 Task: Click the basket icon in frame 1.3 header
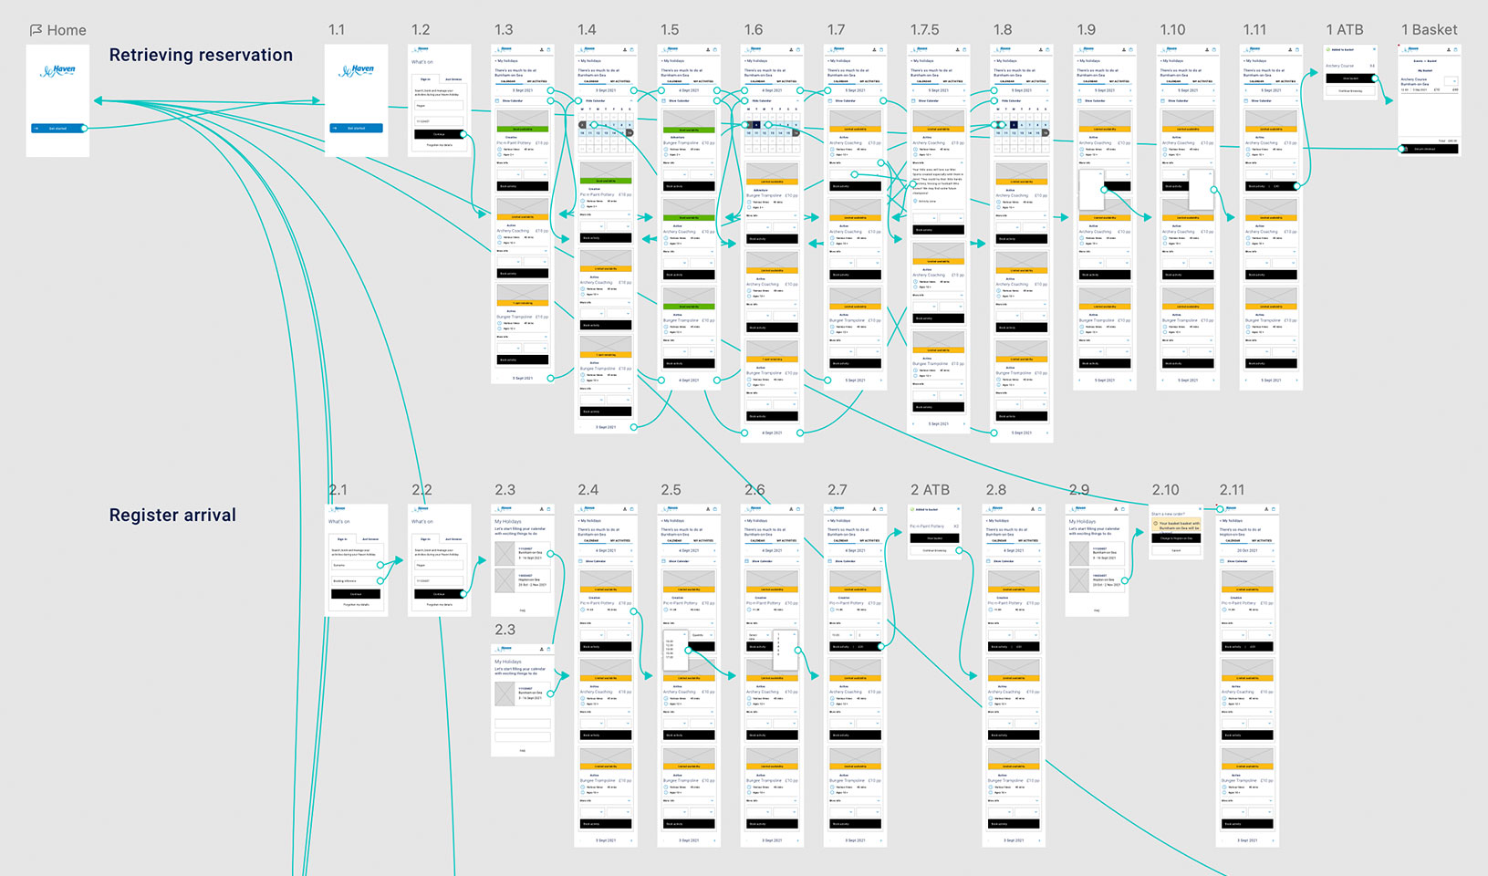tap(548, 49)
